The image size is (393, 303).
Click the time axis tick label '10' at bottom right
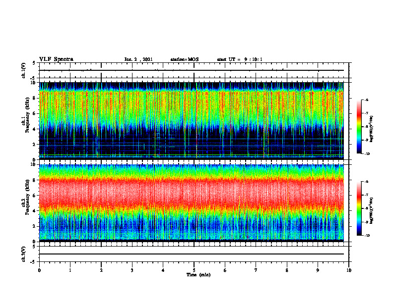click(349, 270)
